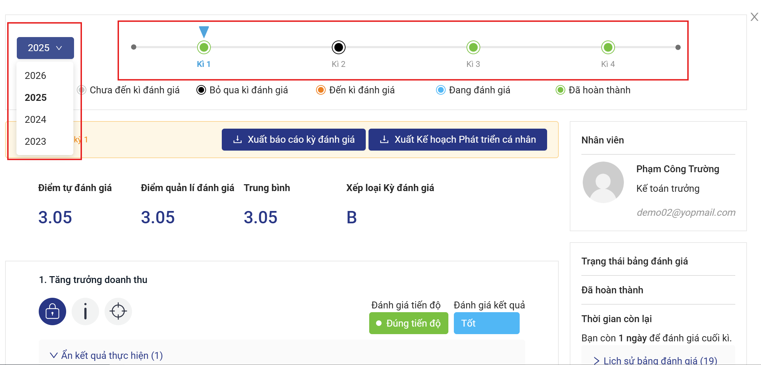The height and width of the screenshot is (365, 761).
Task: Open the Đúng tiến độ progress selector
Action: pyautogui.click(x=408, y=323)
